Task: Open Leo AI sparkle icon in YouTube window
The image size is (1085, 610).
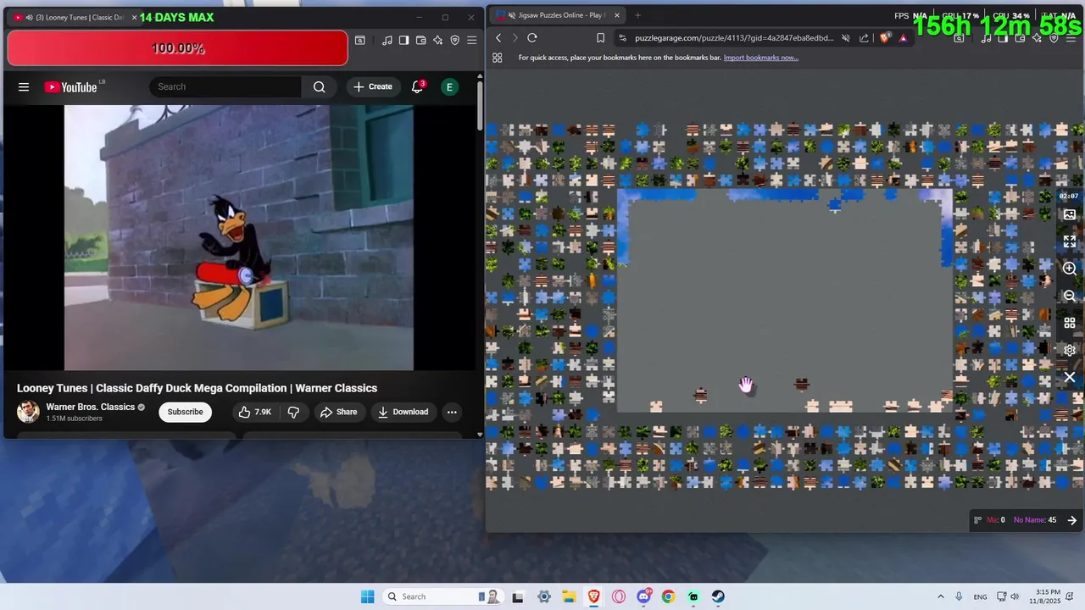Action: pos(438,40)
